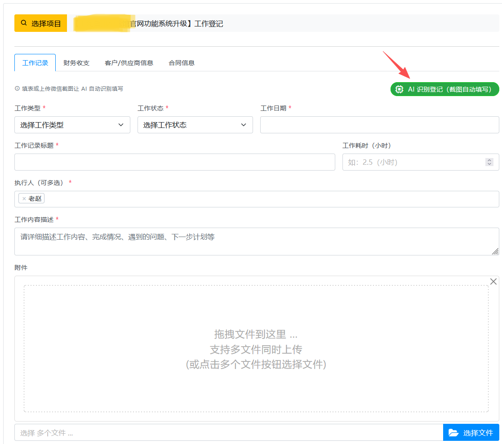The height and width of the screenshot is (444, 502).
Task: Click the 工作内容描述 resize handle
Action: click(495, 251)
